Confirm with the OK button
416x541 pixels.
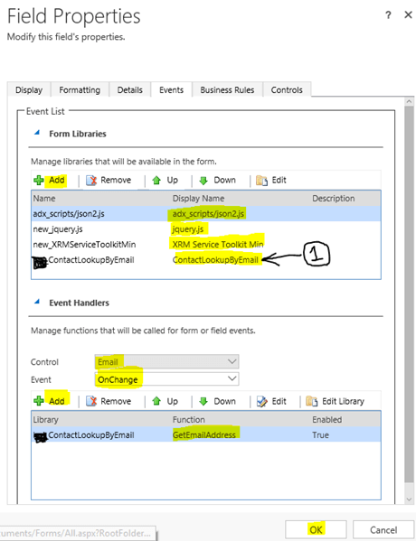(316, 529)
